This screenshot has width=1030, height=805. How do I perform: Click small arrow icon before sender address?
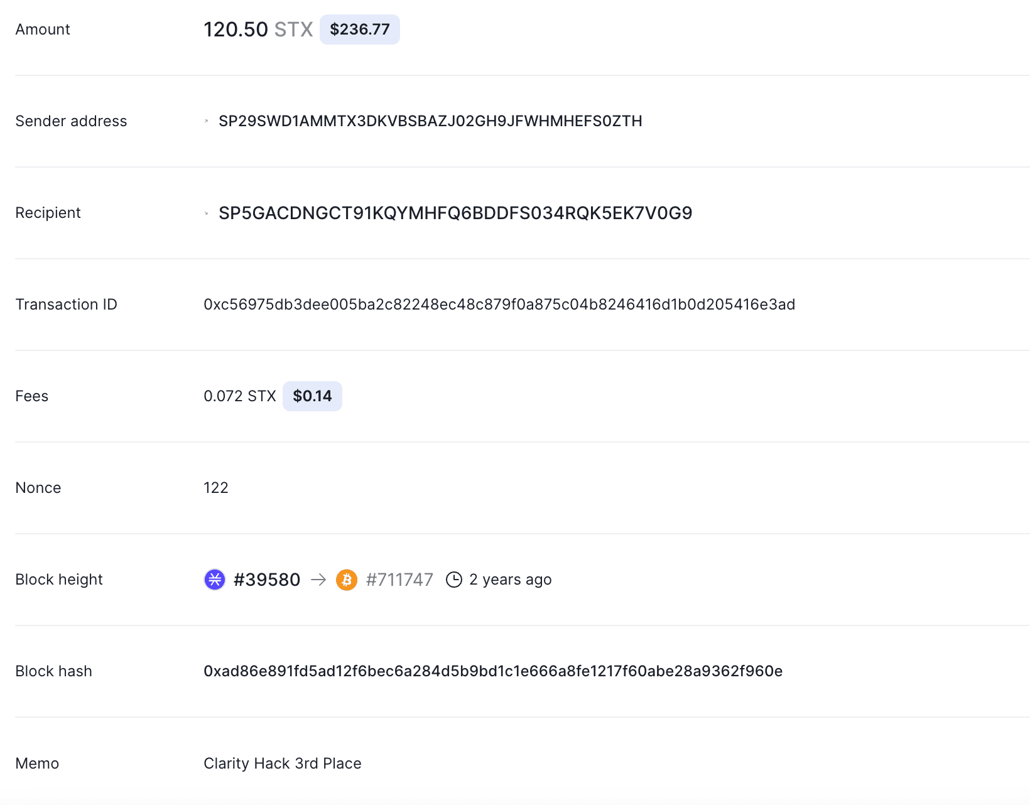(206, 121)
